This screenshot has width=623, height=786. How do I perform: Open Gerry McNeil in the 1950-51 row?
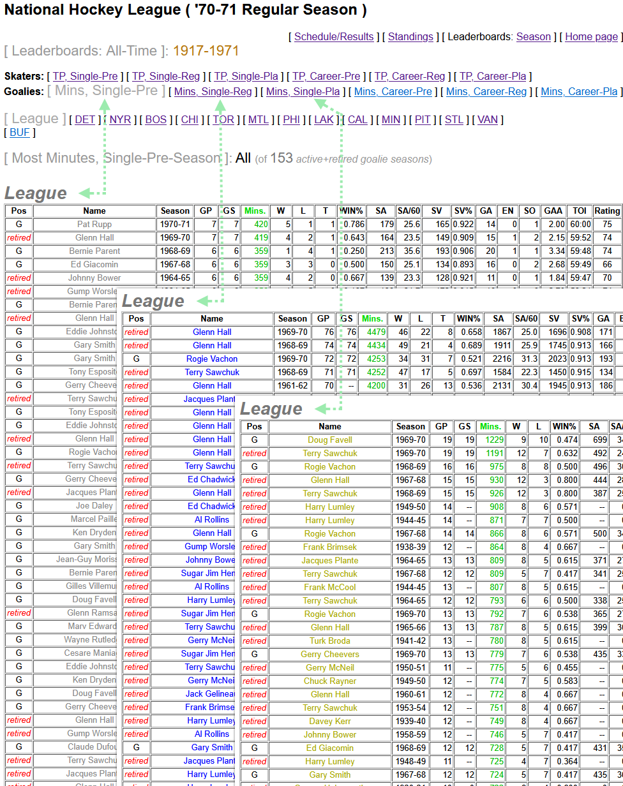tap(330, 668)
